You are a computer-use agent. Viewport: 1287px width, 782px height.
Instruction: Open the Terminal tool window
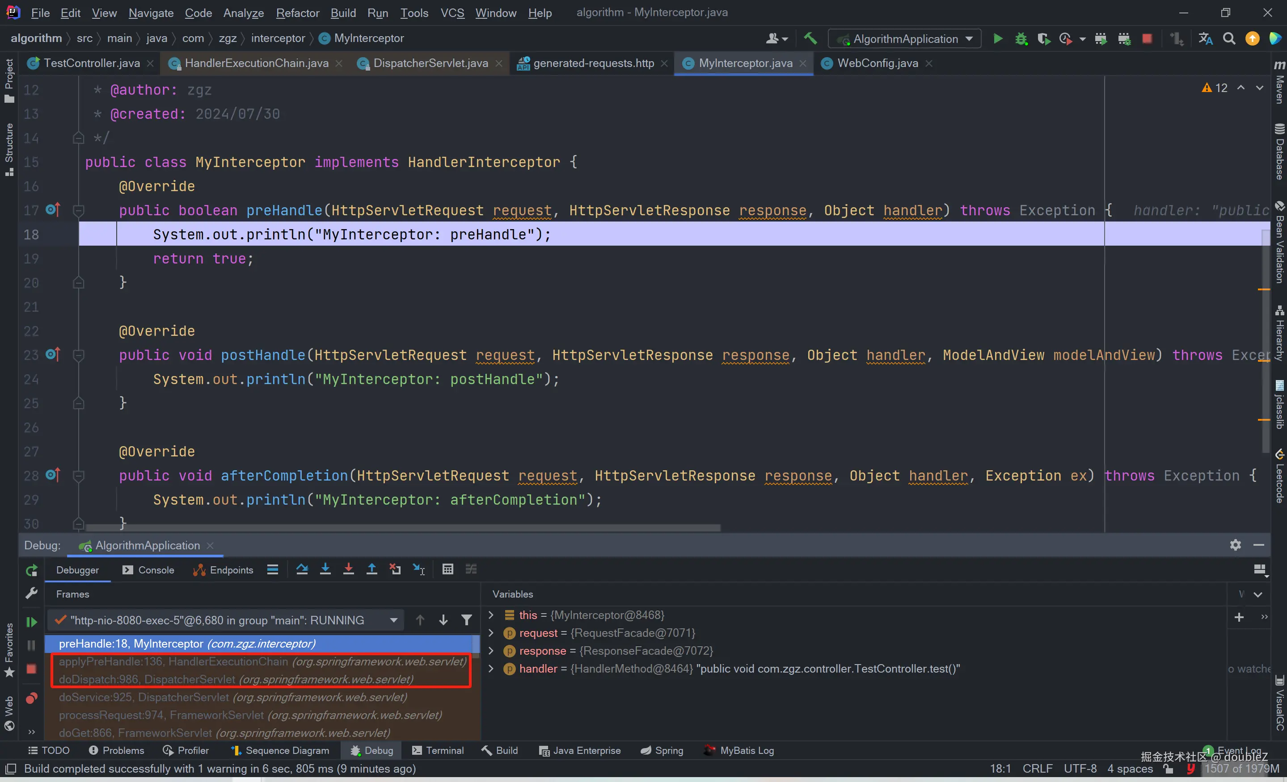pos(438,750)
